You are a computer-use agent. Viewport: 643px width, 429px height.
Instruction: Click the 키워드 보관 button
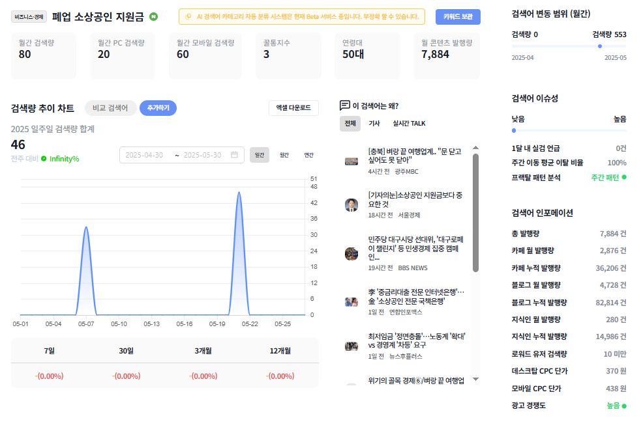click(458, 17)
